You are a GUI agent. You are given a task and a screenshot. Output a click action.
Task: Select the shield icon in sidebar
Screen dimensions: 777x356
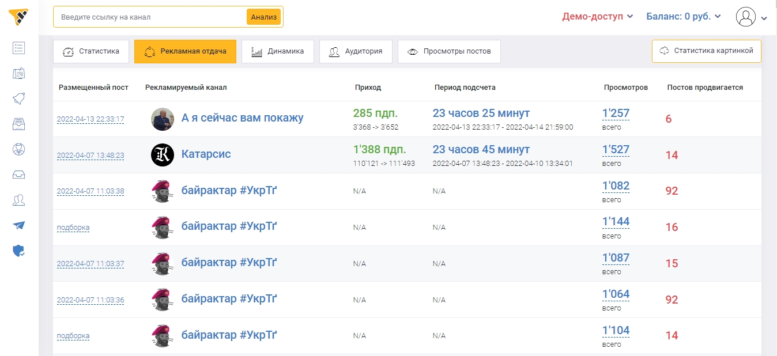pos(18,251)
